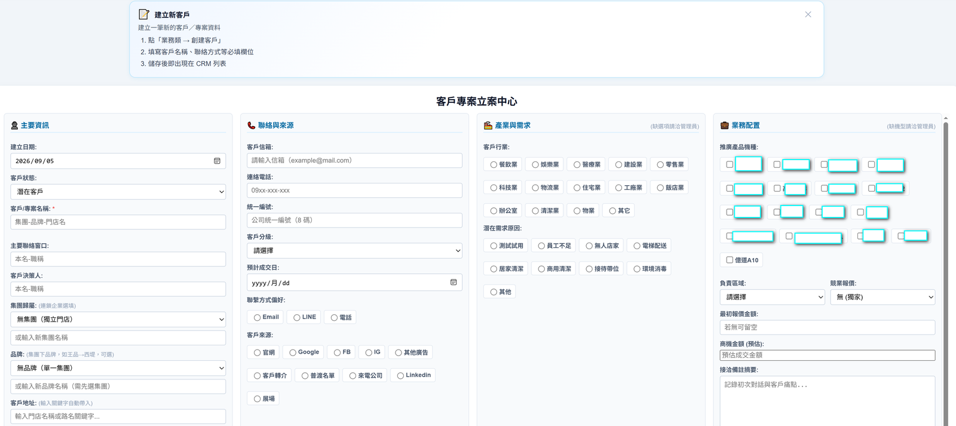
Task: Choose 員工不足 as the potential need reason
Action: (x=541, y=246)
